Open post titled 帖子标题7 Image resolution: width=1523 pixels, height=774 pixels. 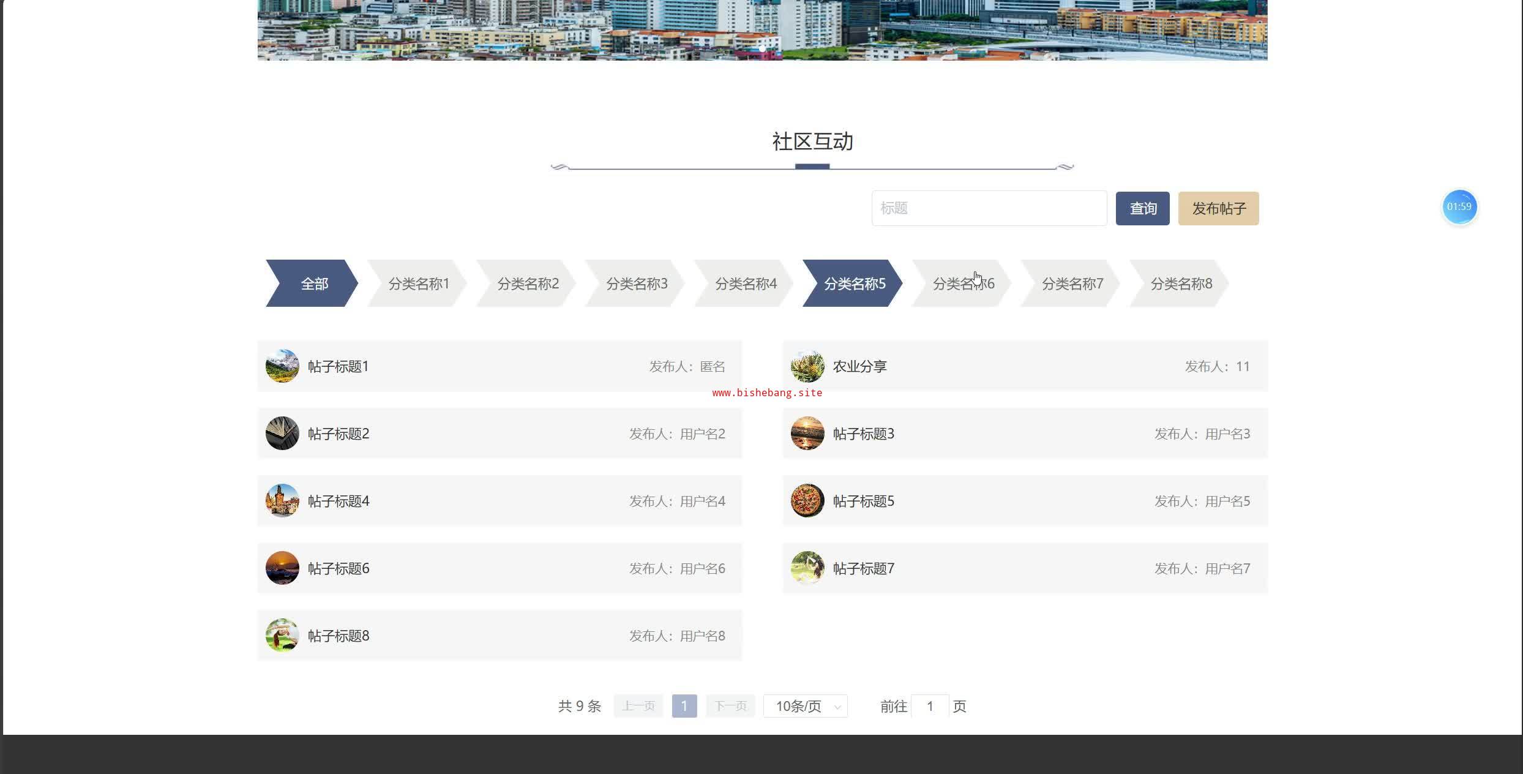coord(863,569)
